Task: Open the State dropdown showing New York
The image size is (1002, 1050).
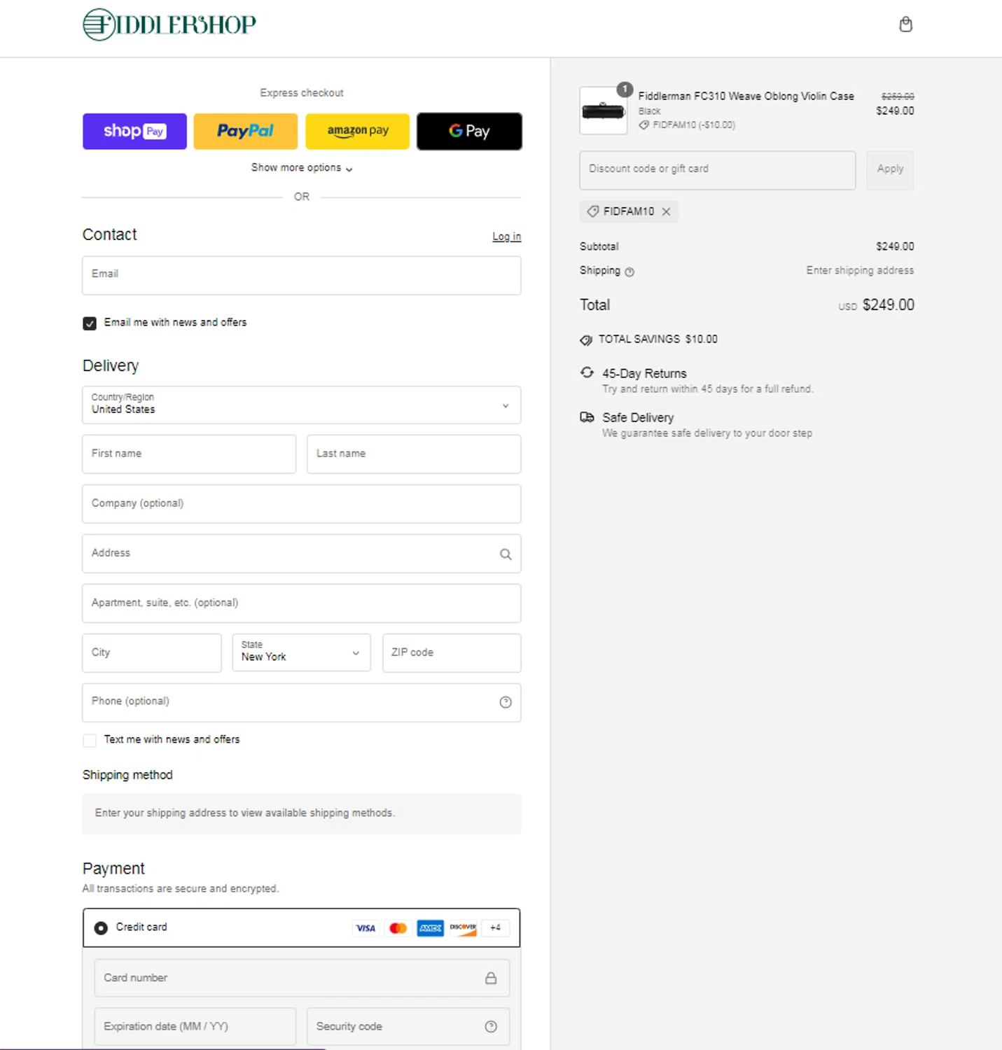Action: (x=301, y=653)
